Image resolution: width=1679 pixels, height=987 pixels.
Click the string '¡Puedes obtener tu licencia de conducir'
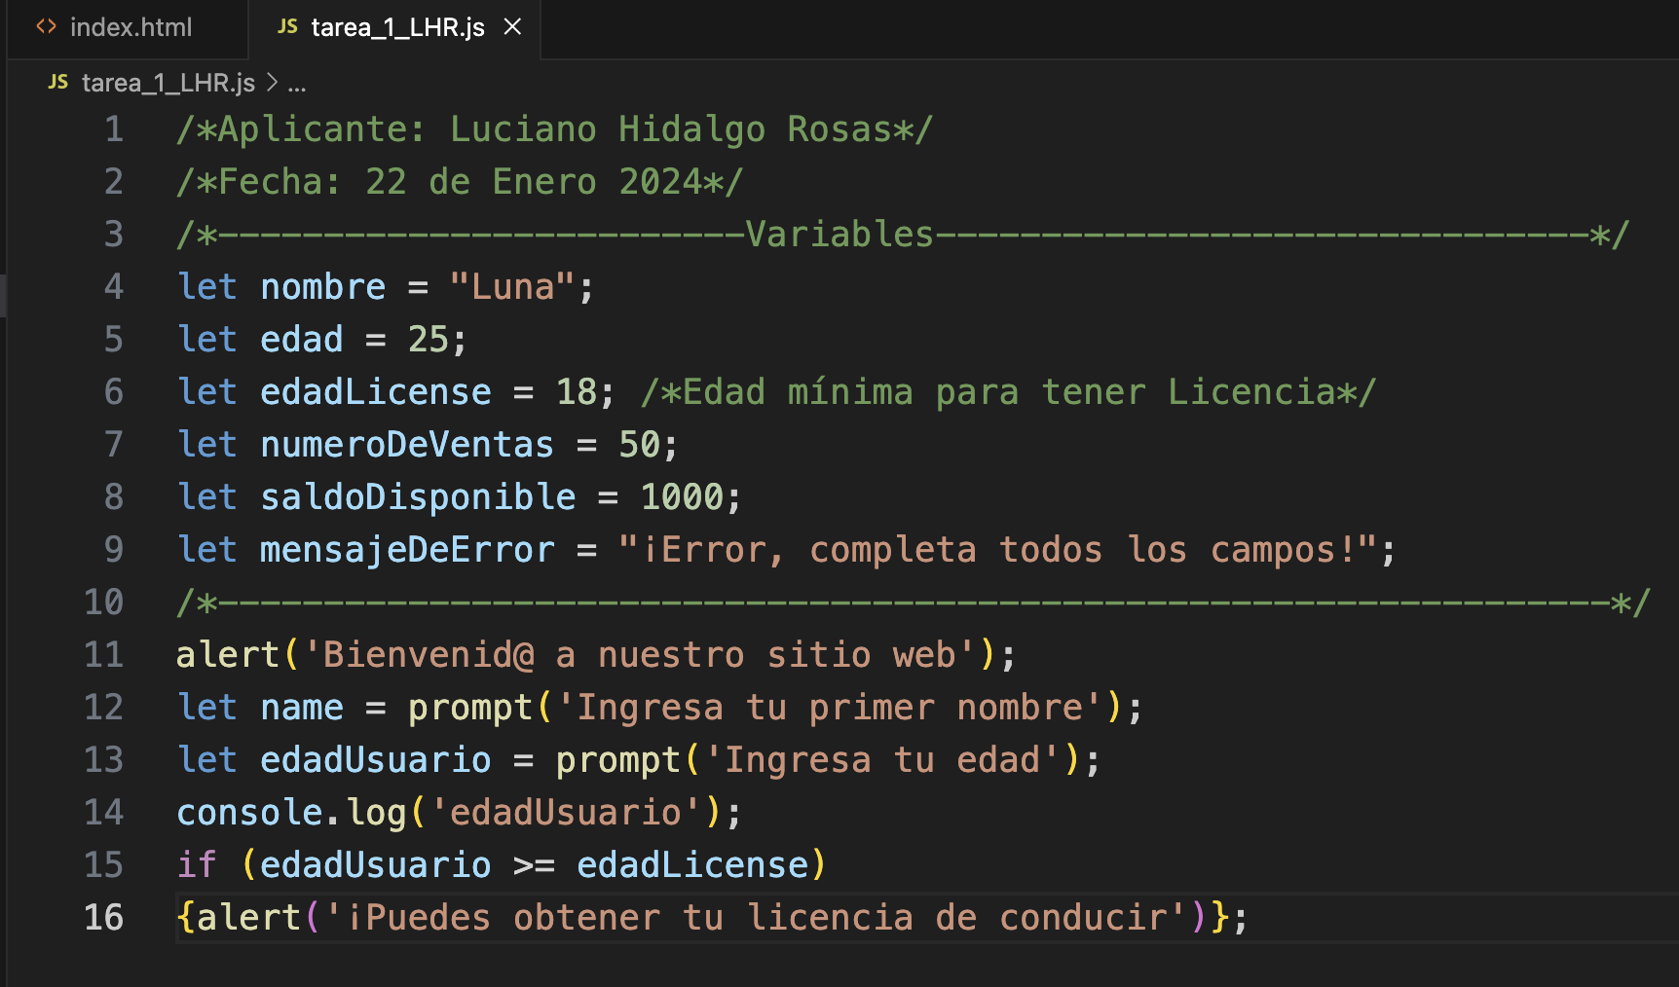756,918
